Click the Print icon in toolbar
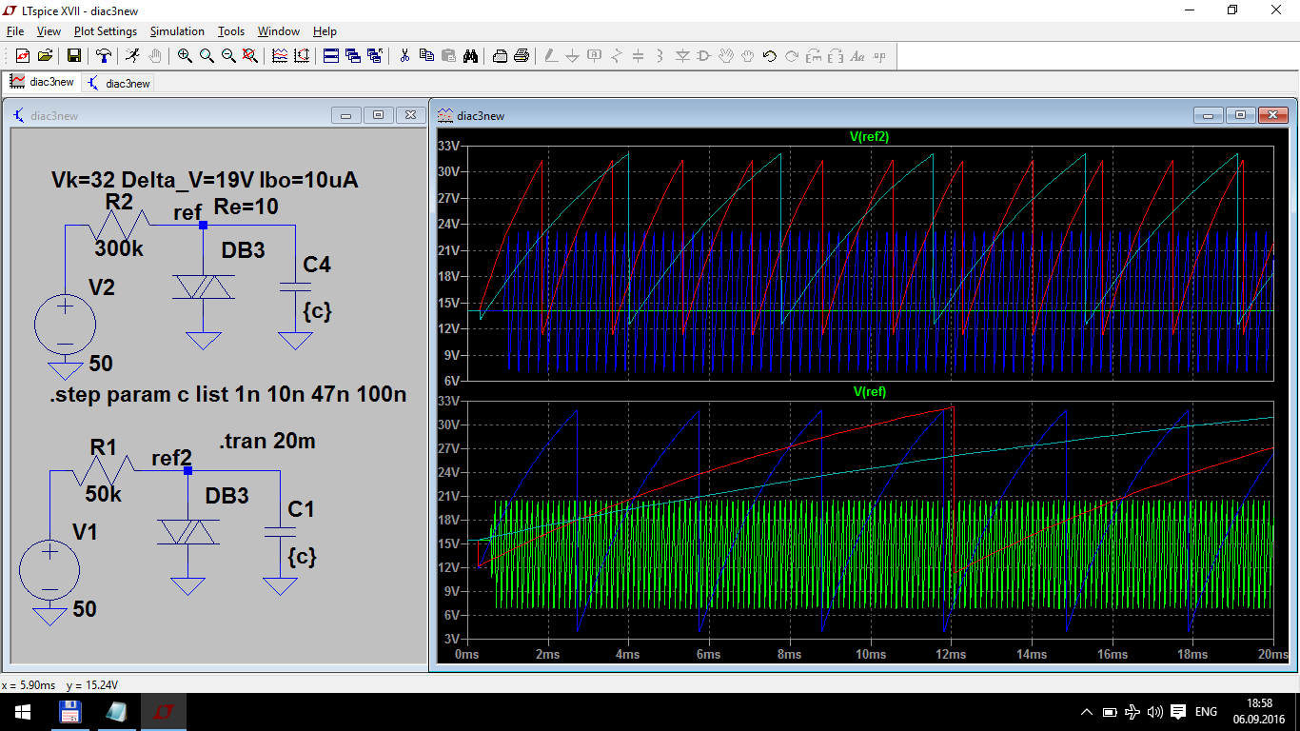 (x=522, y=56)
